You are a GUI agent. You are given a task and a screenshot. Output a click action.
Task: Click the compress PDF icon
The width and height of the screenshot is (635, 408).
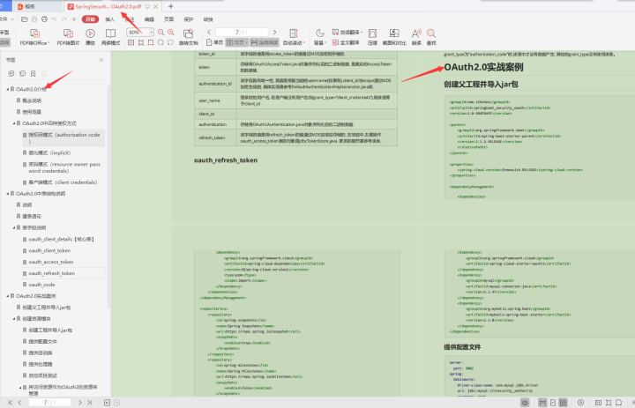click(372, 33)
